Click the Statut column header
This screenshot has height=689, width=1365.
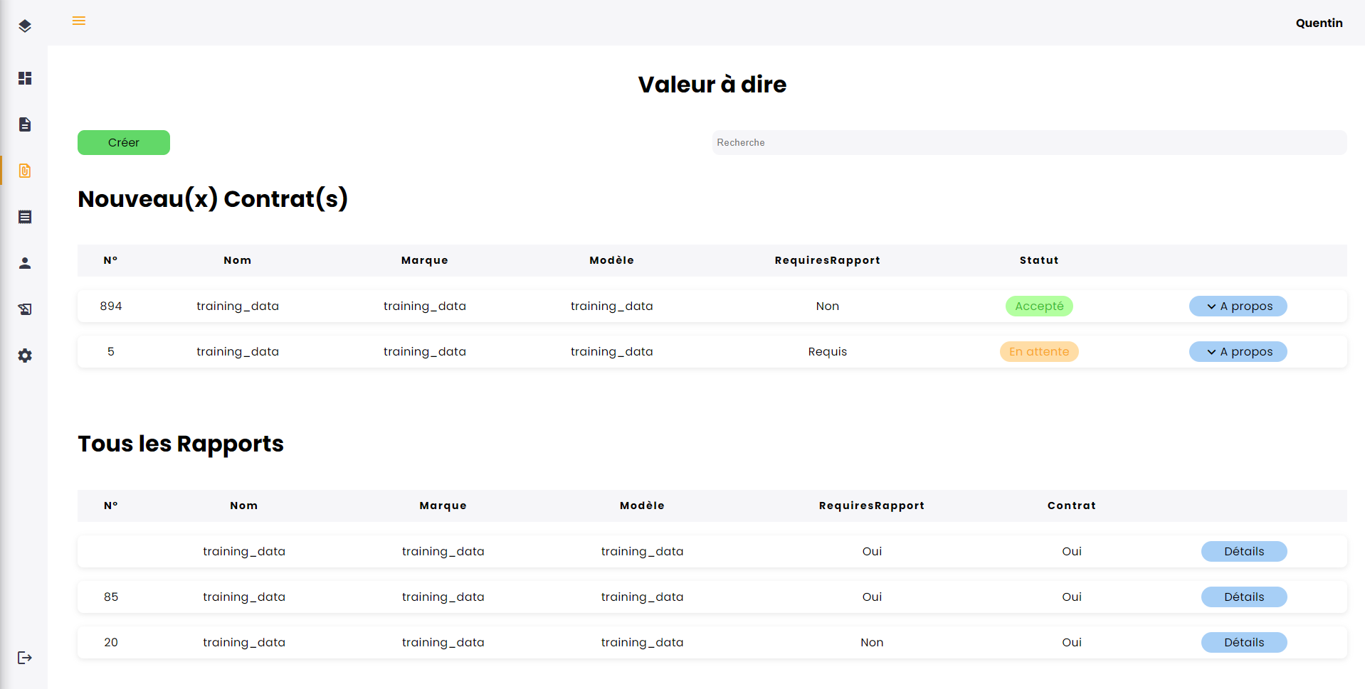(x=1038, y=261)
